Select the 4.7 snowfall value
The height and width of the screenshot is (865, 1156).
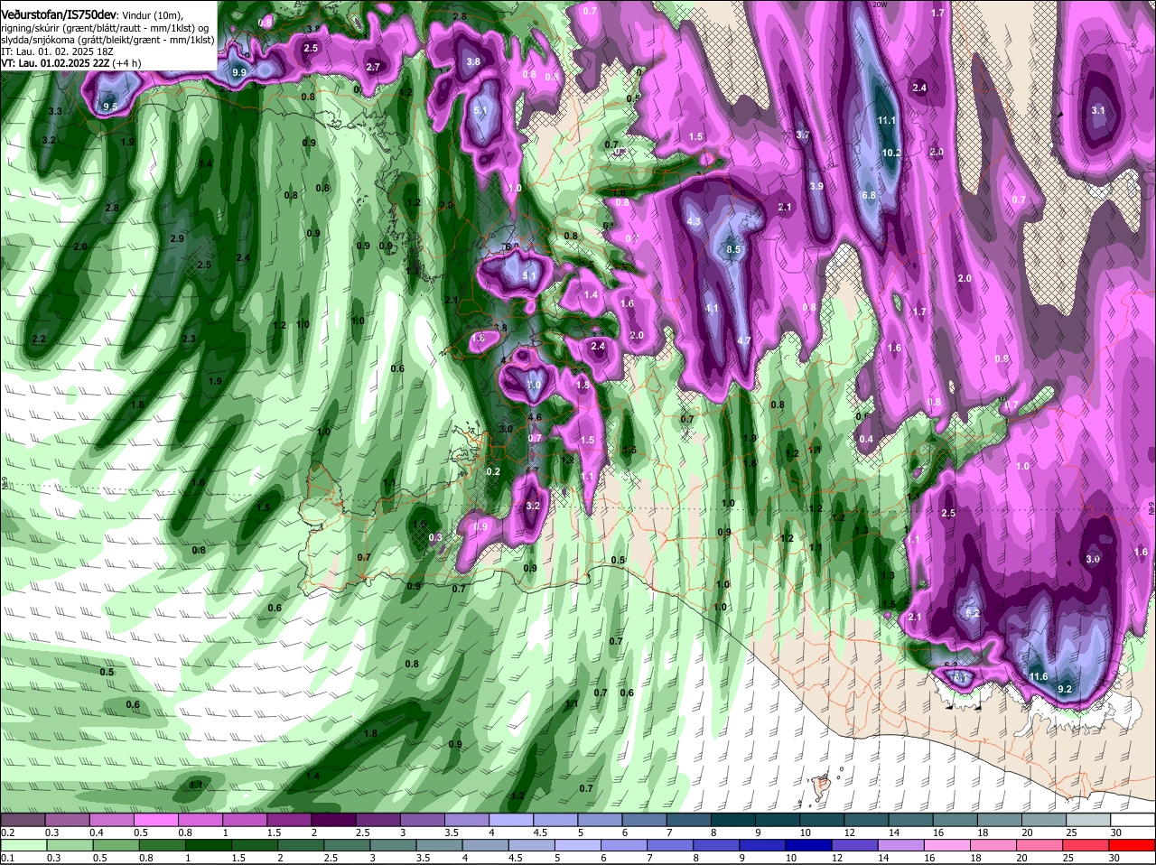[x=745, y=340]
